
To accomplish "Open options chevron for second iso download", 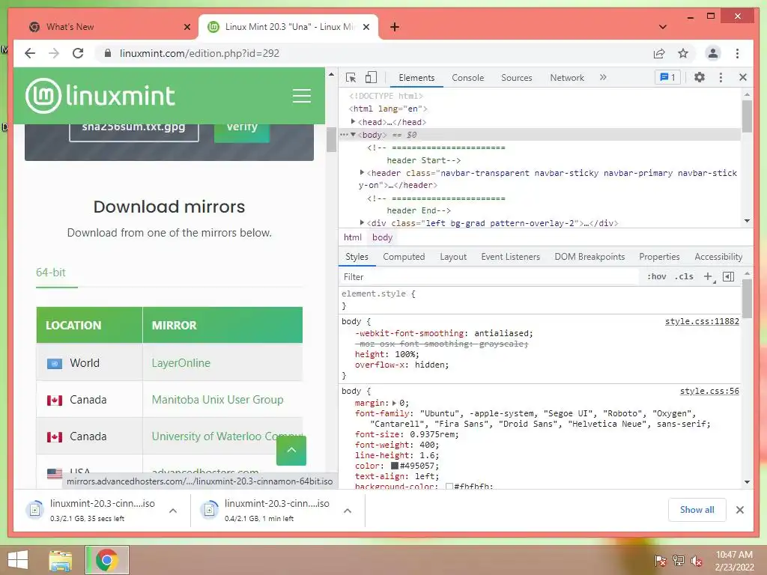I will pos(348,511).
